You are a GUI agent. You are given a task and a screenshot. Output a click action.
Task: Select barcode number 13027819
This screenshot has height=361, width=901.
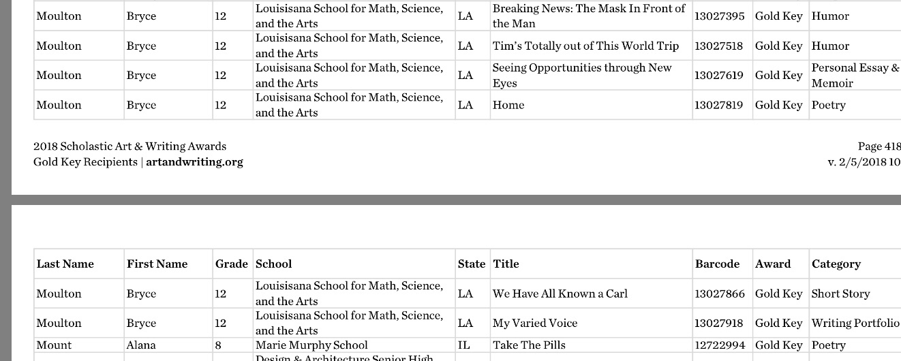pyautogui.click(x=719, y=105)
